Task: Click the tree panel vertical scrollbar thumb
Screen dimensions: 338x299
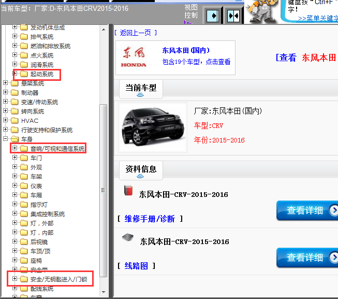Action: pyautogui.click(x=104, y=190)
